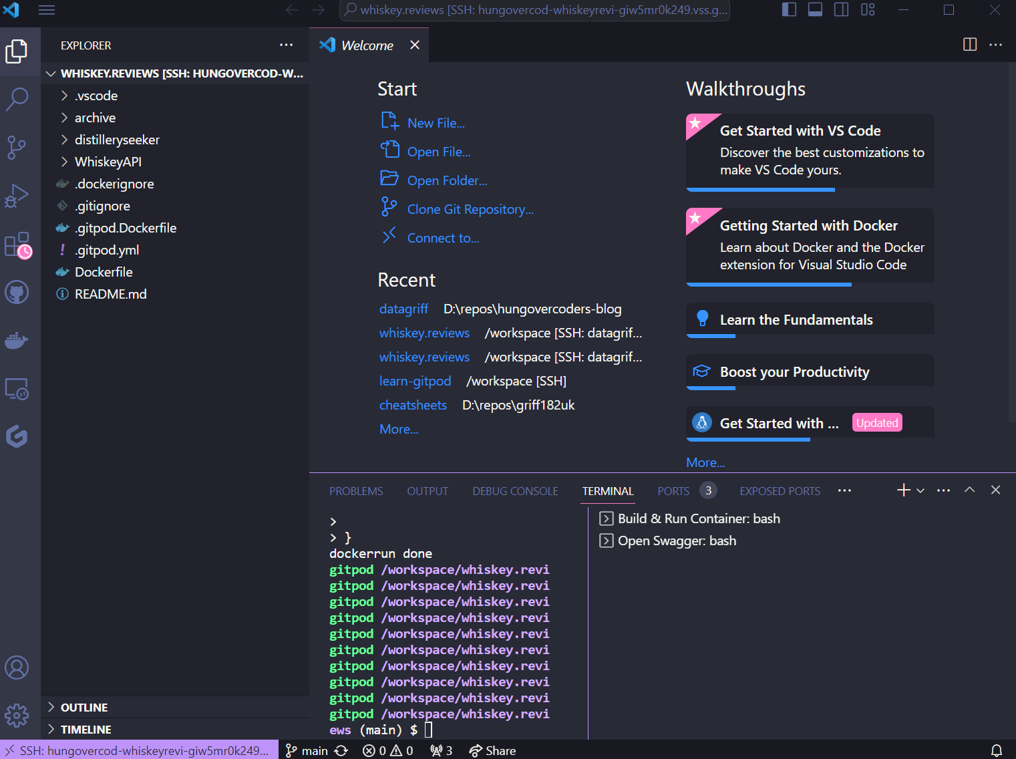The image size is (1016, 759).
Task: Click the Connect to link
Action: pyautogui.click(x=443, y=238)
